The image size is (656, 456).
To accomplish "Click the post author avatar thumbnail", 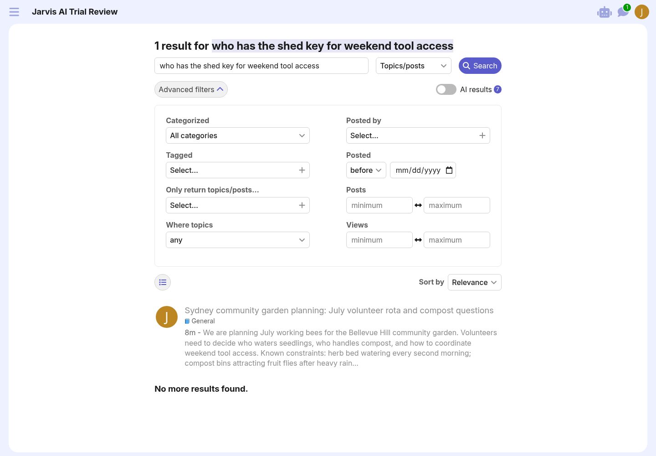I will [x=167, y=317].
